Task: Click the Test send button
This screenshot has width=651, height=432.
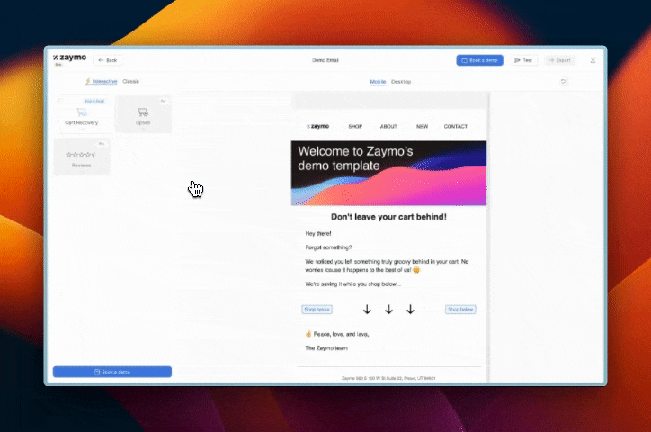Action: [523, 60]
